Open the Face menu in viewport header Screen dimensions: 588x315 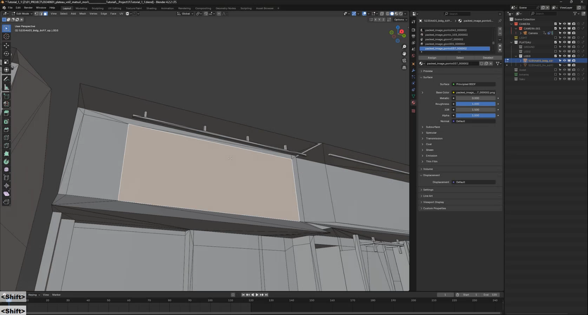(x=113, y=14)
